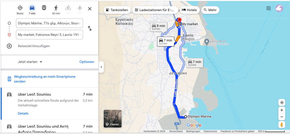This screenshot has height=134, width=290.
Task: Click the My market destination field
Action: [49, 34]
